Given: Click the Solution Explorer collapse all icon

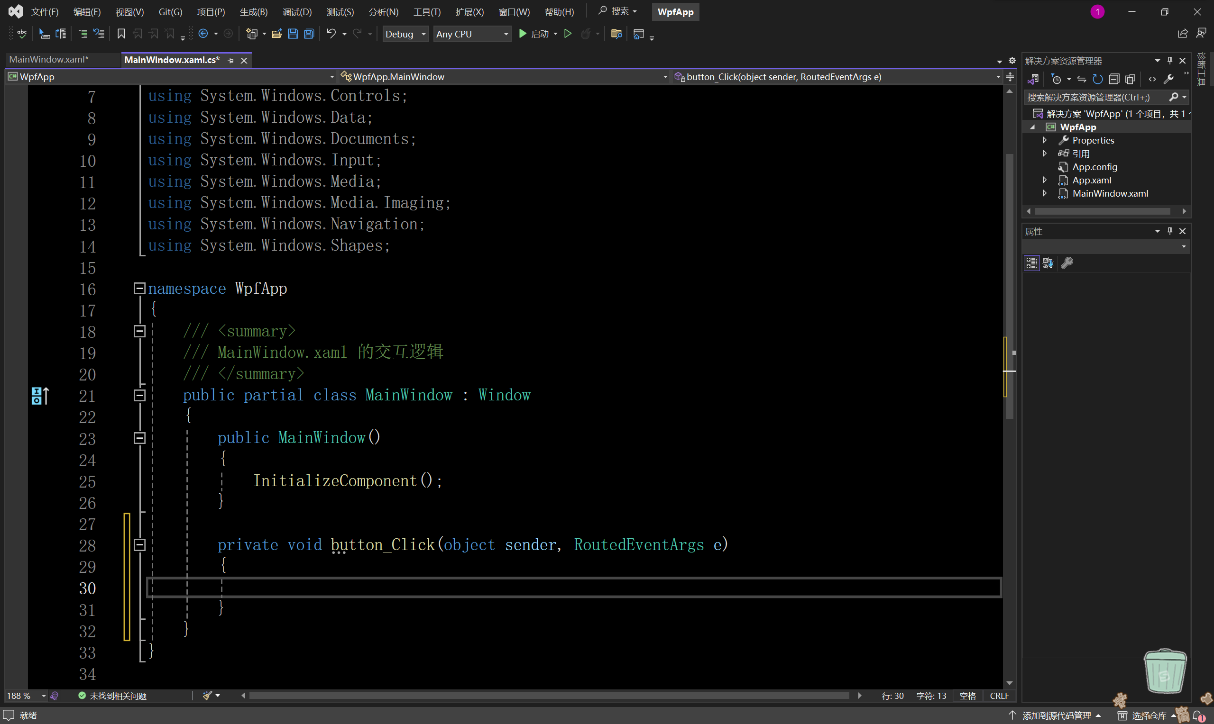Looking at the screenshot, I should 1114,79.
